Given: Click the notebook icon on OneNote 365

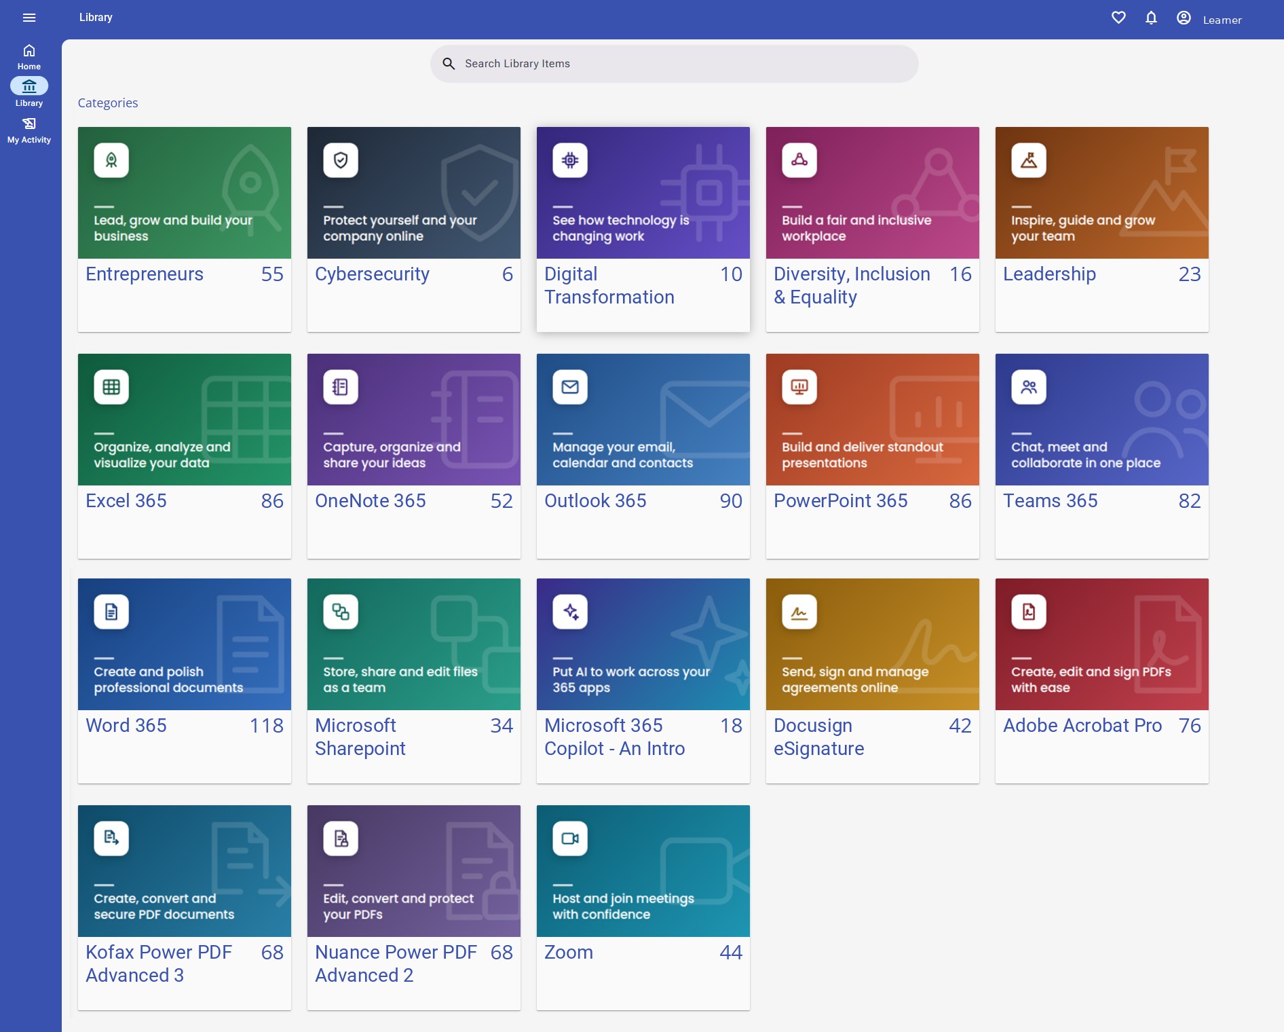Looking at the screenshot, I should click(x=341, y=387).
